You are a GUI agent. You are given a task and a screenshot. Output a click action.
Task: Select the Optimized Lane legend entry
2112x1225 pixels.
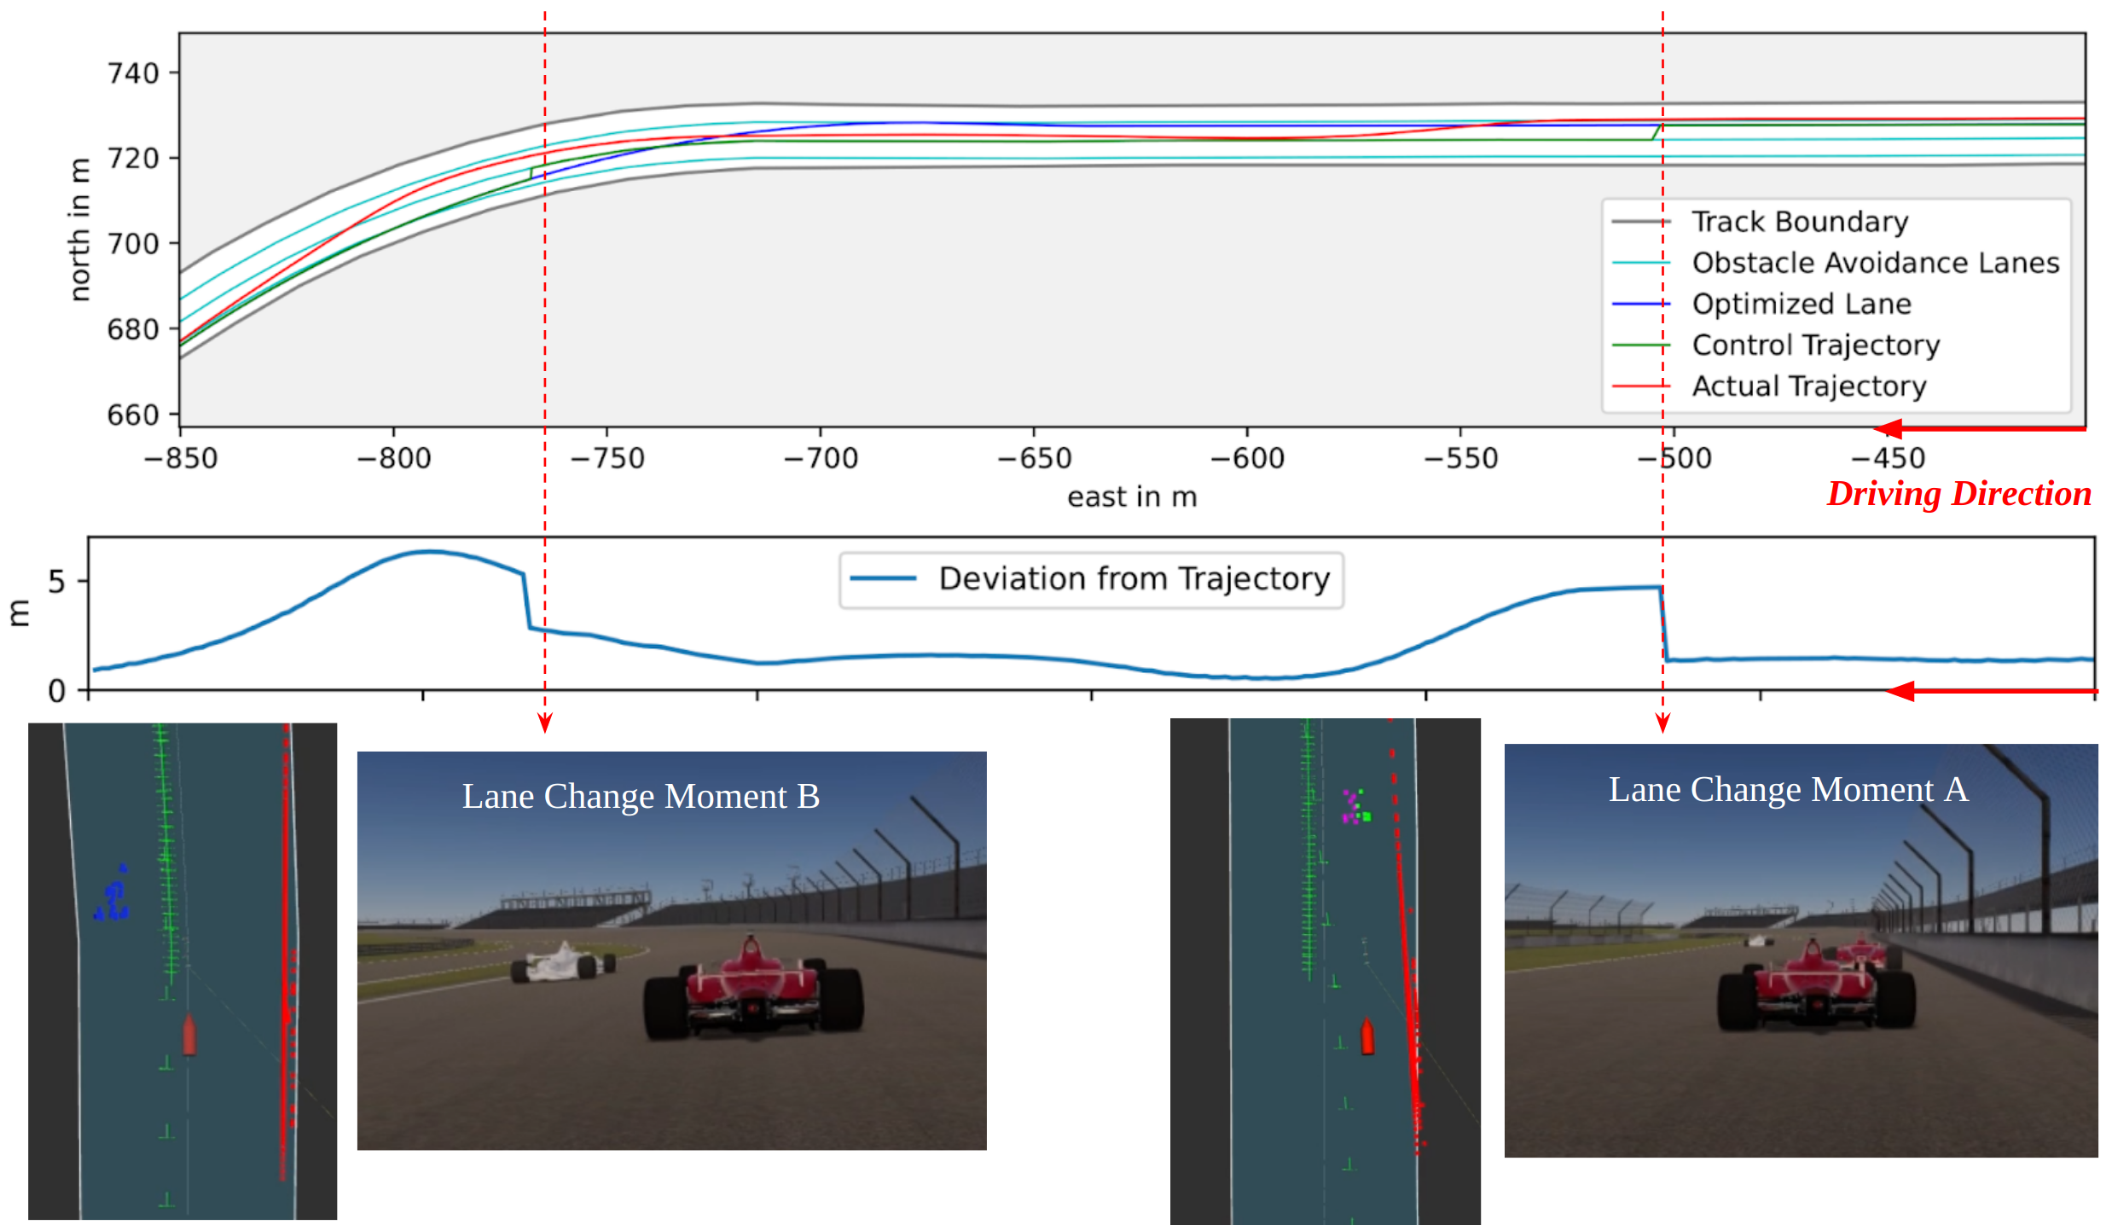pyautogui.click(x=1801, y=304)
